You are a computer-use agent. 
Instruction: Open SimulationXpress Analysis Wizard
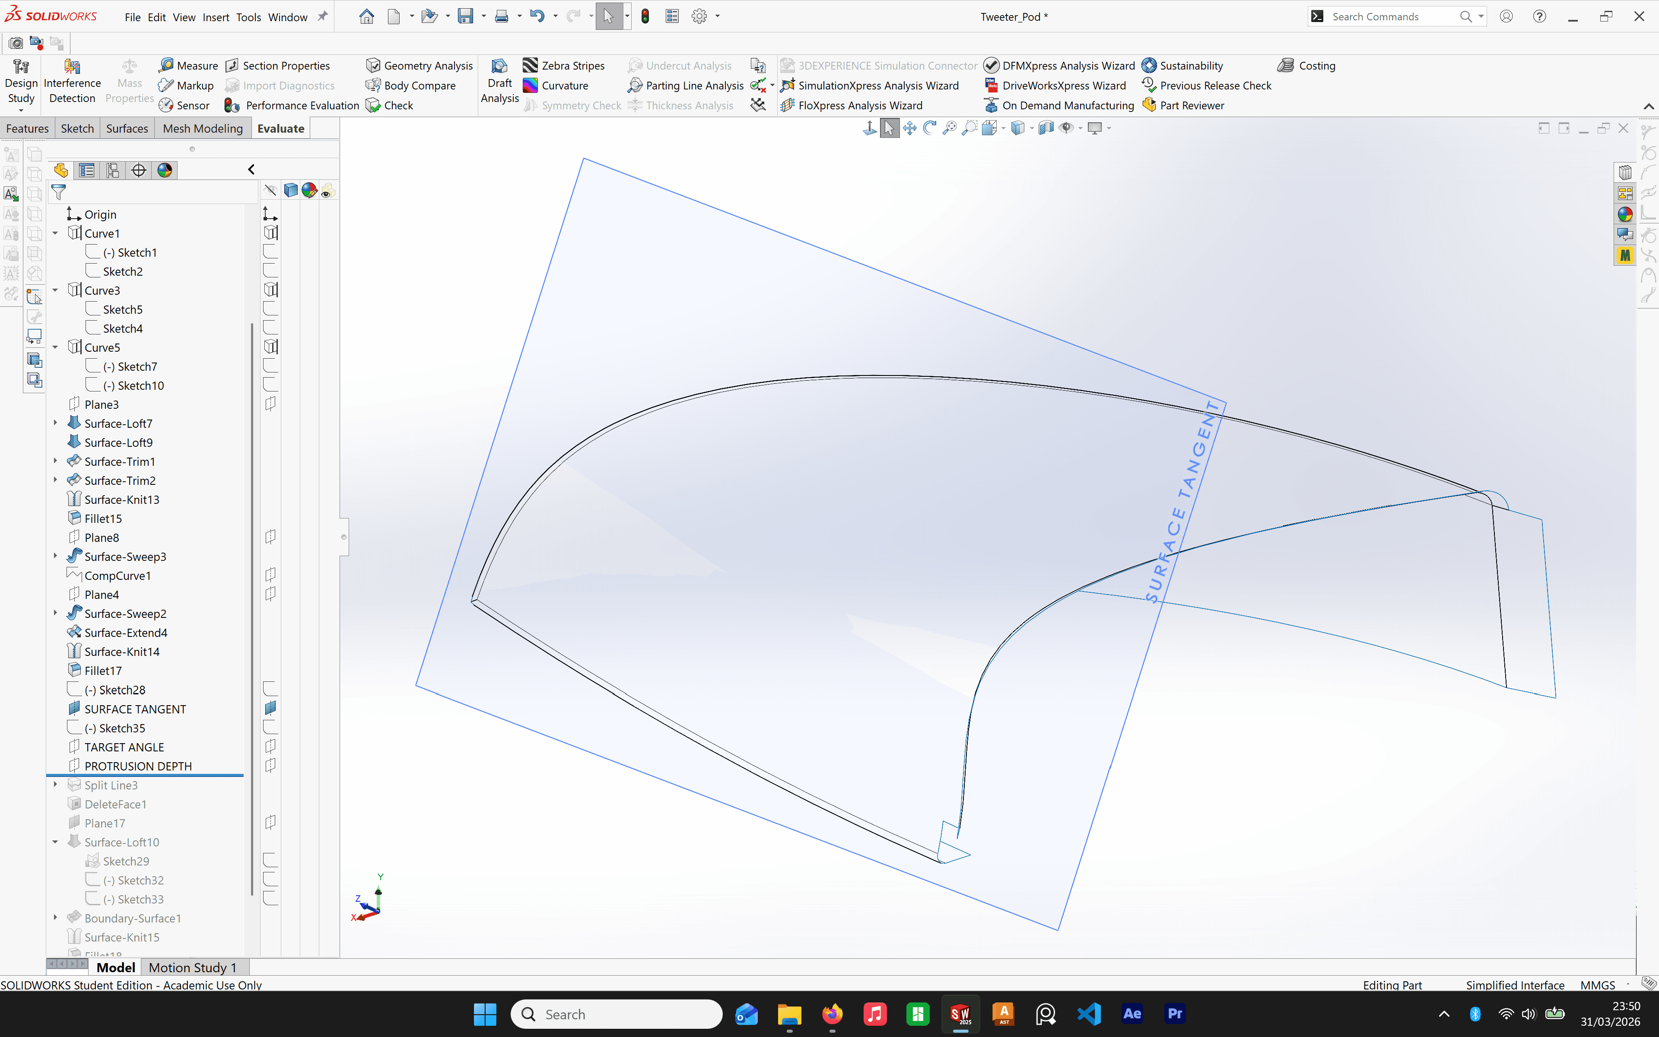[869, 85]
